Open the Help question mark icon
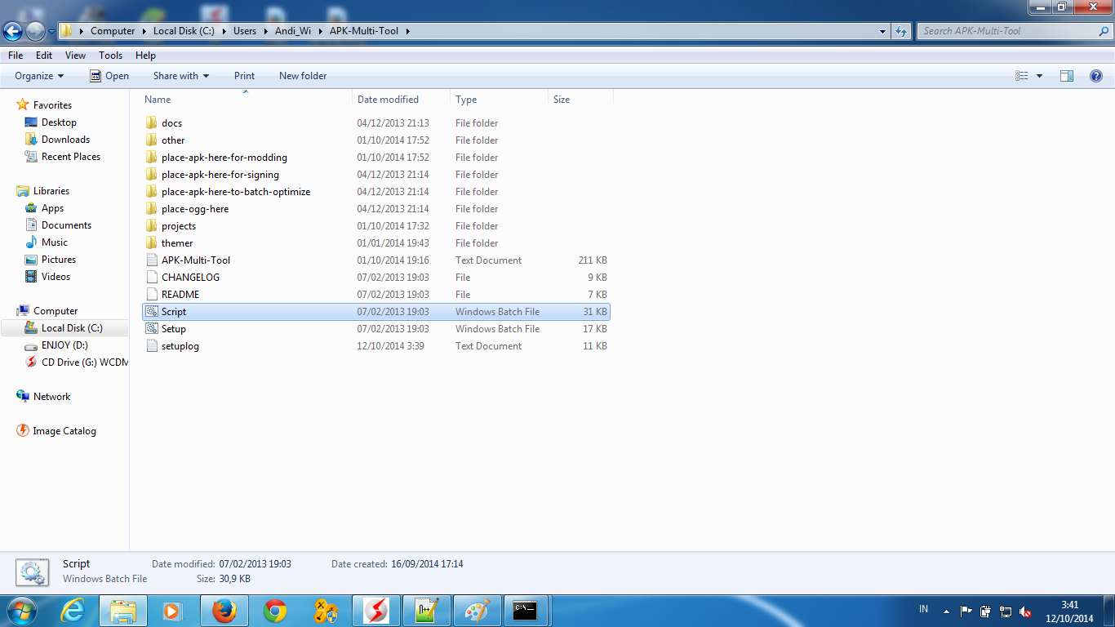The width and height of the screenshot is (1115, 627). pos(1096,76)
